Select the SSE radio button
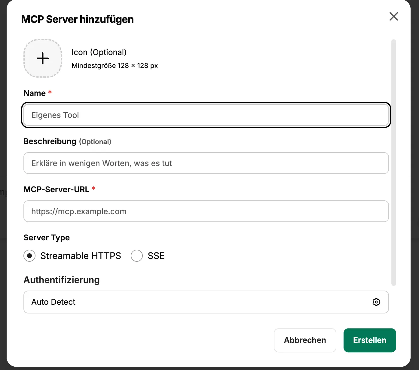Image resolution: width=419 pixels, height=370 pixels. tap(137, 256)
